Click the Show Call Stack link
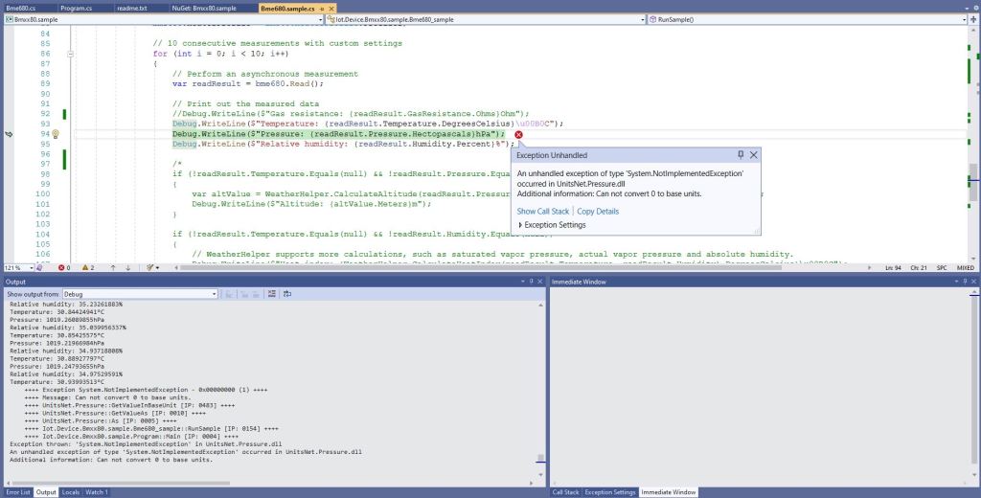 coord(543,211)
